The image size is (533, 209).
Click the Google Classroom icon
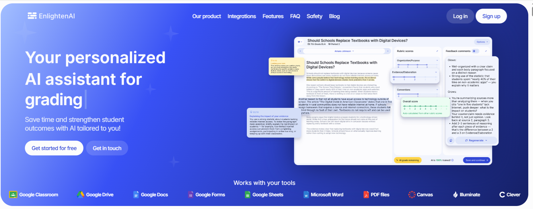point(13,195)
